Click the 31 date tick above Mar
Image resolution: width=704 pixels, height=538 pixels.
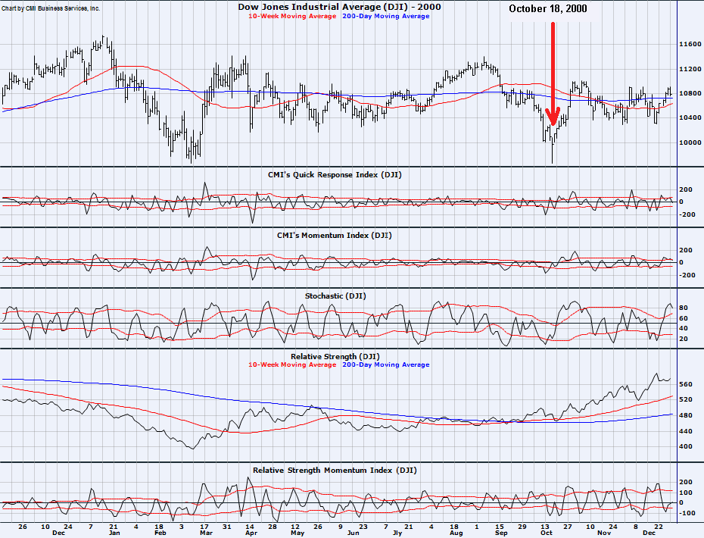coord(227,527)
